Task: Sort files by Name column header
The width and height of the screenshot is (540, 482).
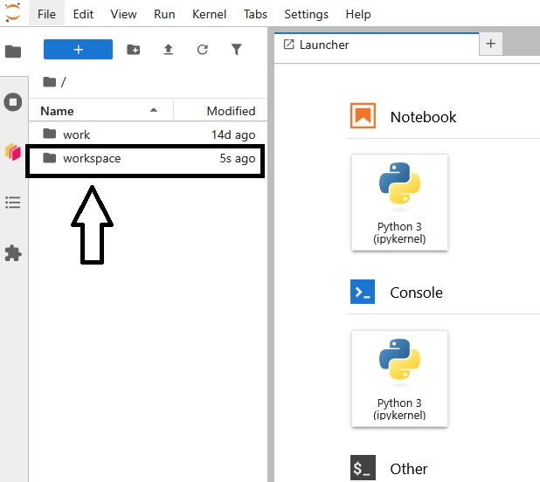Action: tap(58, 111)
